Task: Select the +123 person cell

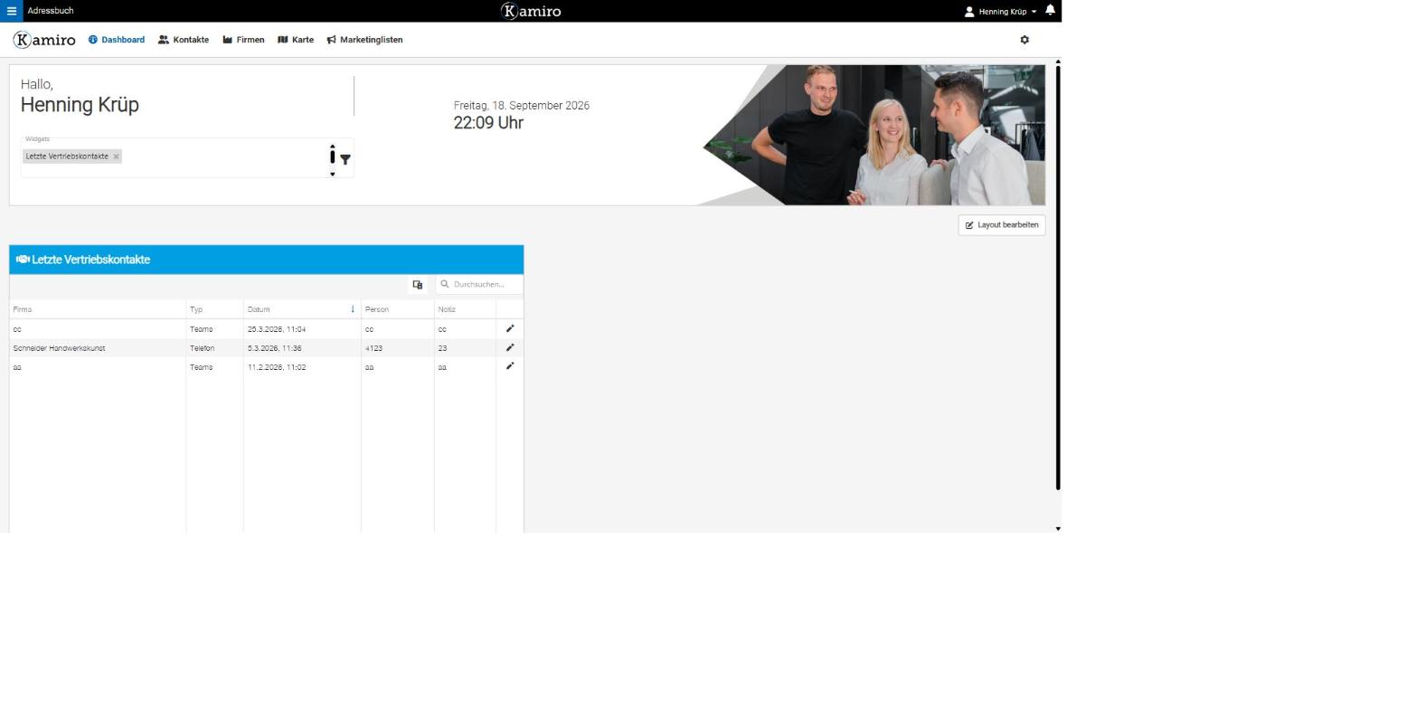Action: coord(397,348)
